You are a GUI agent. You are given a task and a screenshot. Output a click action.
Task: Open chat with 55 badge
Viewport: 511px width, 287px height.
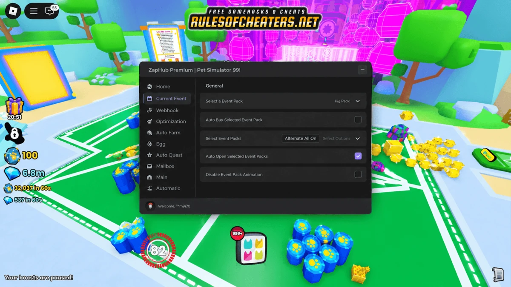click(x=51, y=11)
